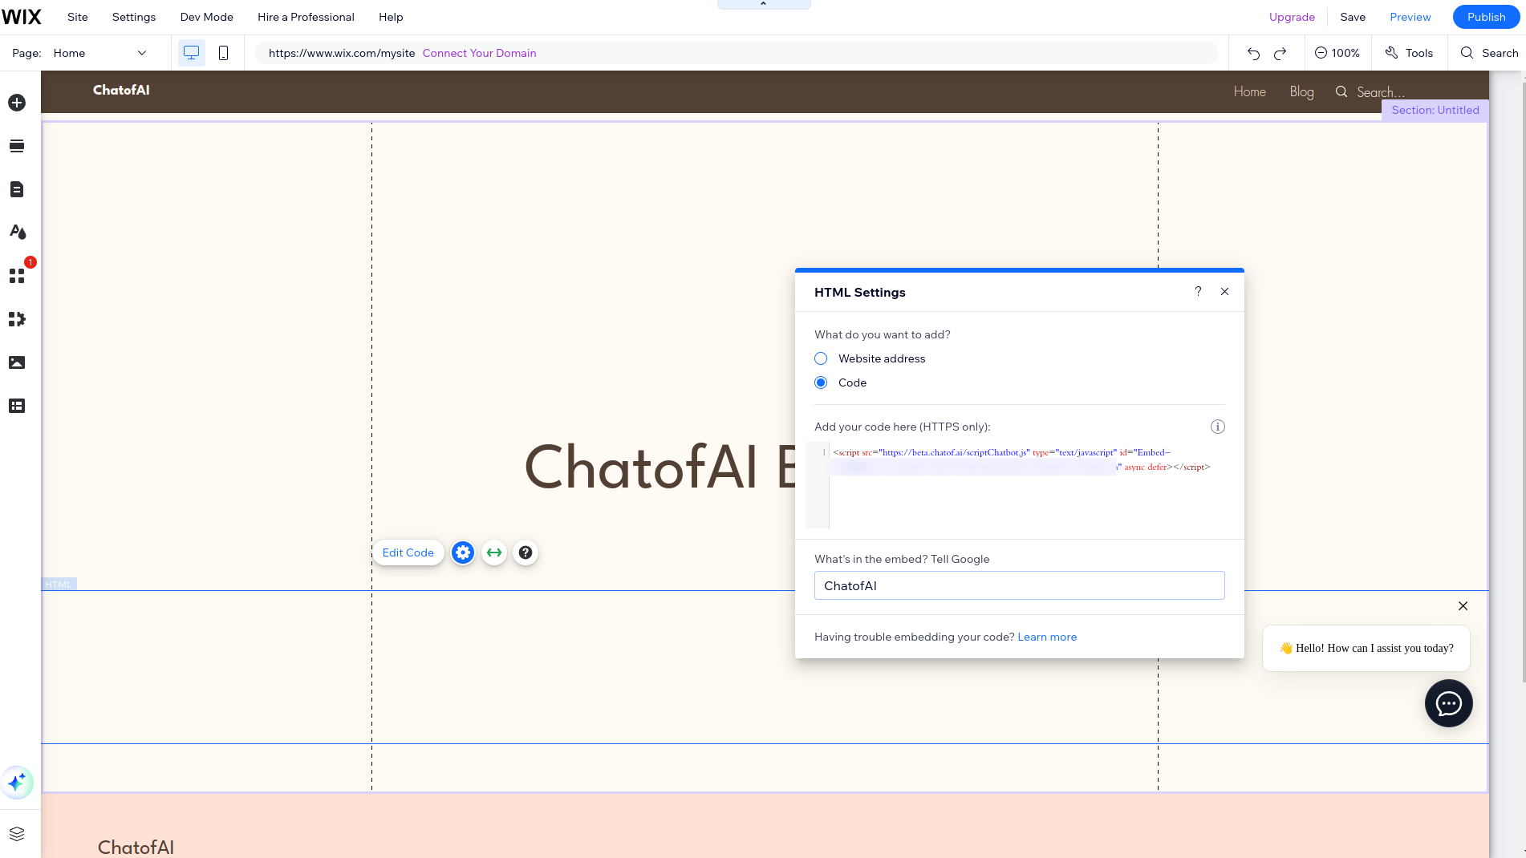Select the Website address radio option
The image size is (1526, 858).
[821, 358]
